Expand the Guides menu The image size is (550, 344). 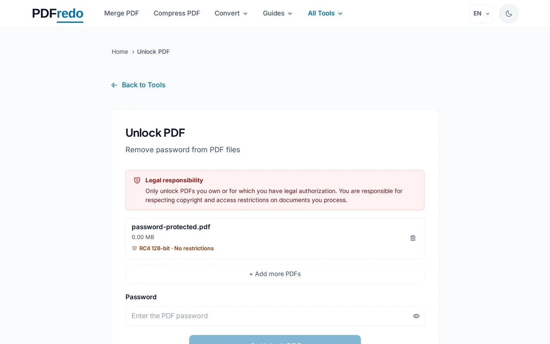click(277, 13)
